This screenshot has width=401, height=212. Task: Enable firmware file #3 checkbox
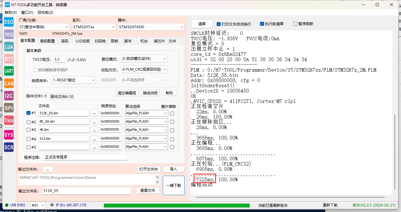pyautogui.click(x=28, y=130)
